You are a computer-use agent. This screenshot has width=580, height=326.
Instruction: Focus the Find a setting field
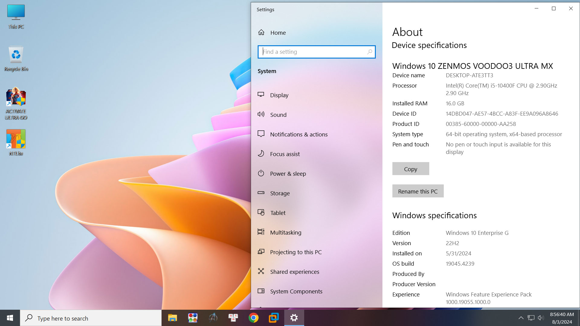pyautogui.click(x=317, y=52)
